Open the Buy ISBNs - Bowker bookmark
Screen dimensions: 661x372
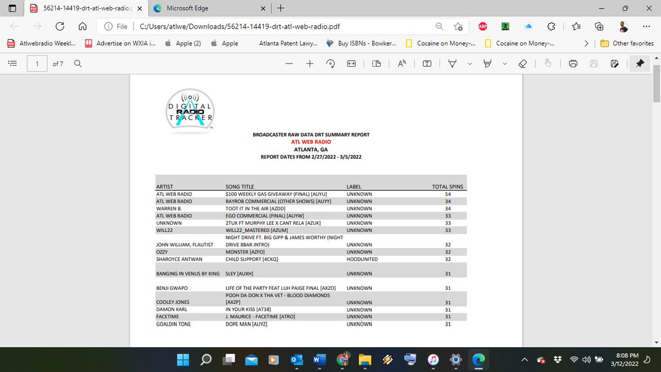[361, 43]
